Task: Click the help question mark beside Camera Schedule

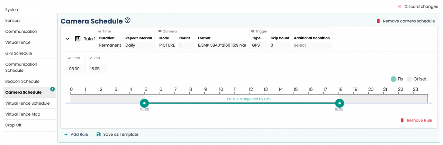Action: tap(128, 21)
